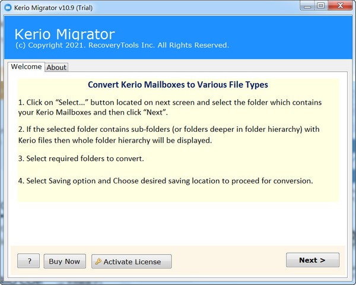The image size is (356, 285).
Task: Click the large Kerio Migrator banner title
Action: pyautogui.click(x=64, y=33)
